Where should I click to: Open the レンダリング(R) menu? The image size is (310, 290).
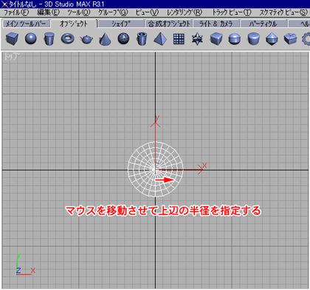coord(185,12)
